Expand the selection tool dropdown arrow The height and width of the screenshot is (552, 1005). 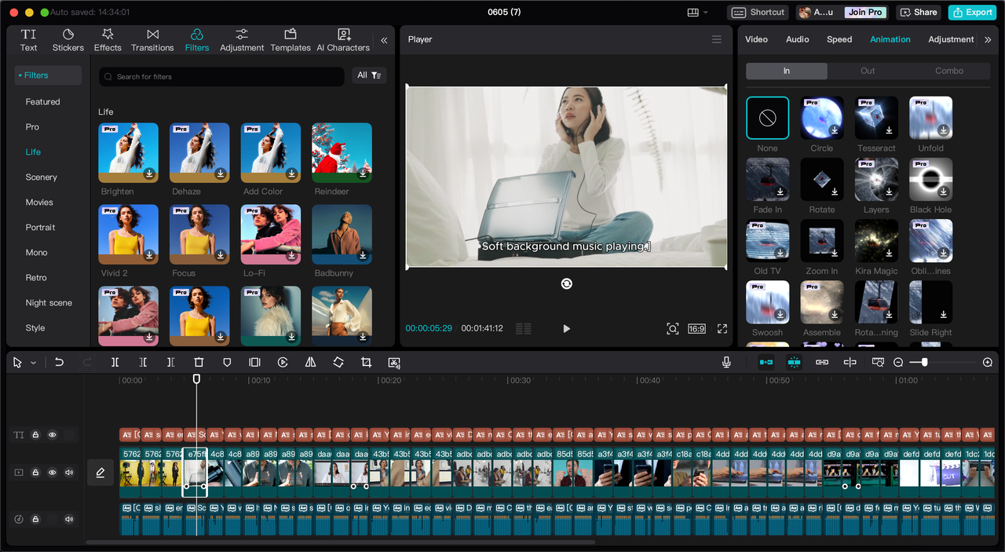click(33, 363)
